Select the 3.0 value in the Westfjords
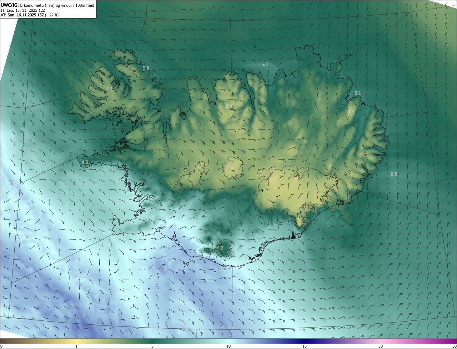The width and height of the screenshot is (457, 349). point(109,88)
